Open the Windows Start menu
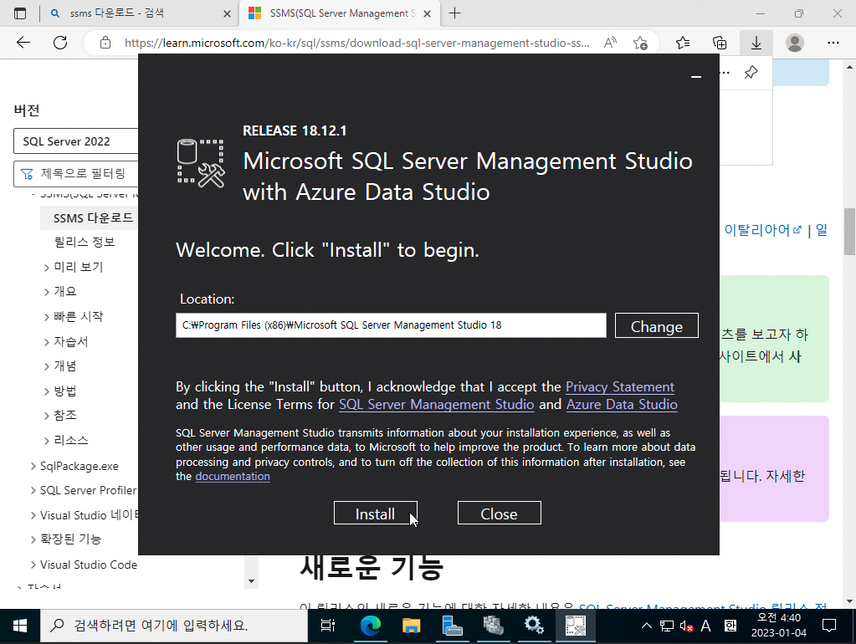 [x=19, y=626]
